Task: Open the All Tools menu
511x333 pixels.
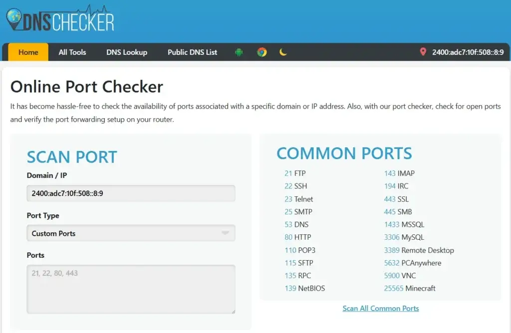Action: [72, 52]
